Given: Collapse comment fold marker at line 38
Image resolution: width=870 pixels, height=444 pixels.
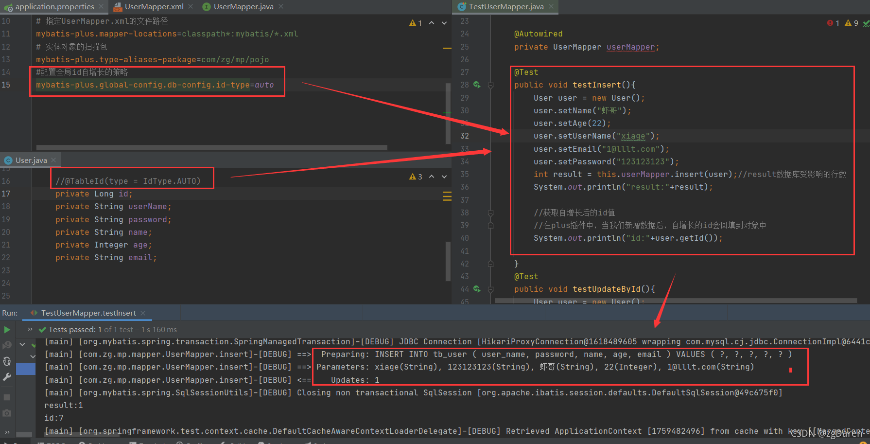Looking at the screenshot, I should (x=490, y=213).
